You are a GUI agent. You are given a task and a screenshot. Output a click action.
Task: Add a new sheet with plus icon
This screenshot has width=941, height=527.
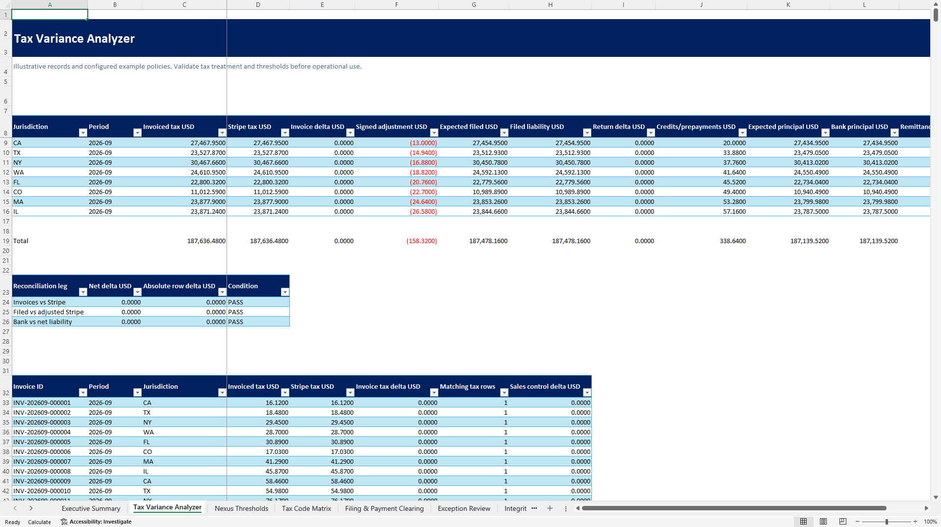[x=550, y=508]
